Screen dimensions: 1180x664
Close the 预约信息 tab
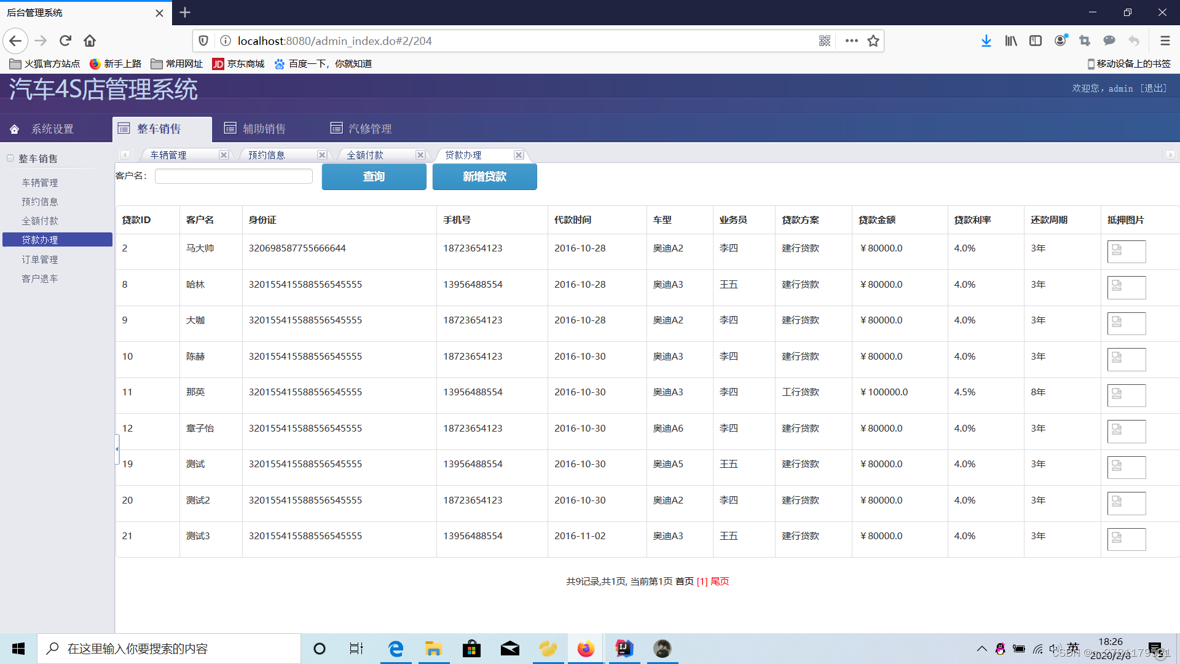coord(322,155)
